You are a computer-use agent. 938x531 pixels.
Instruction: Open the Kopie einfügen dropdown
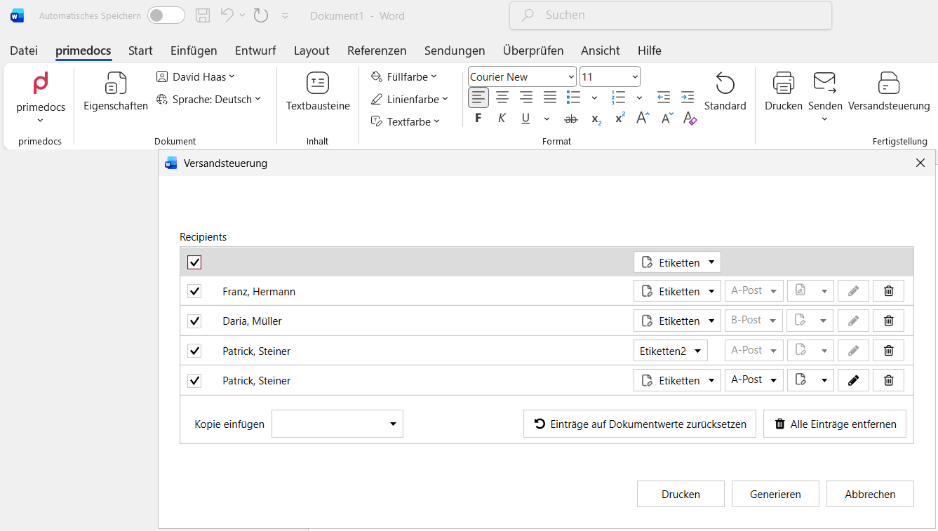[x=337, y=424]
